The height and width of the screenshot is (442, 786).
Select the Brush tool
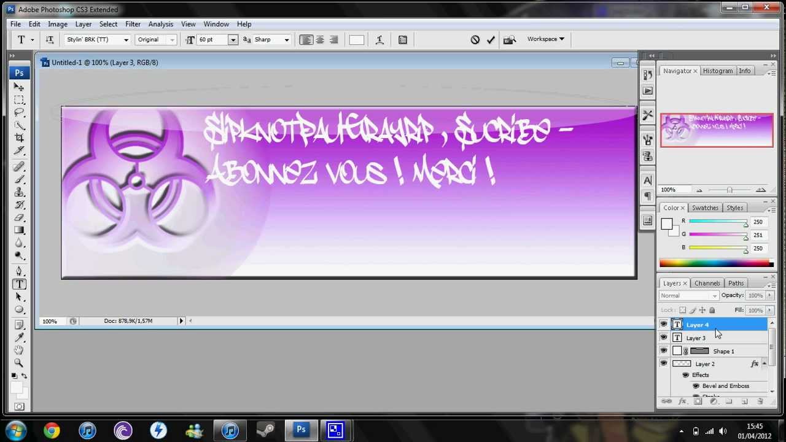click(19, 179)
